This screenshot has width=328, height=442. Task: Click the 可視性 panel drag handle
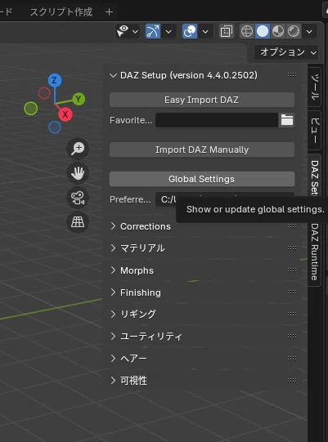tap(292, 380)
